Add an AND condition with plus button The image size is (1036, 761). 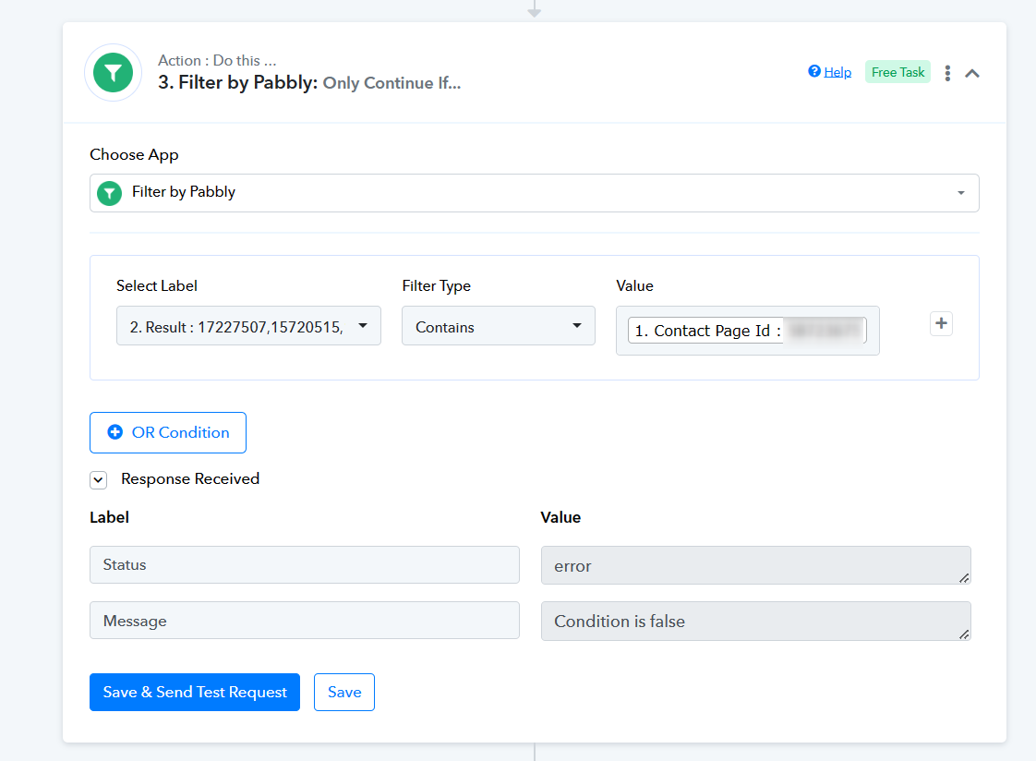(x=941, y=323)
